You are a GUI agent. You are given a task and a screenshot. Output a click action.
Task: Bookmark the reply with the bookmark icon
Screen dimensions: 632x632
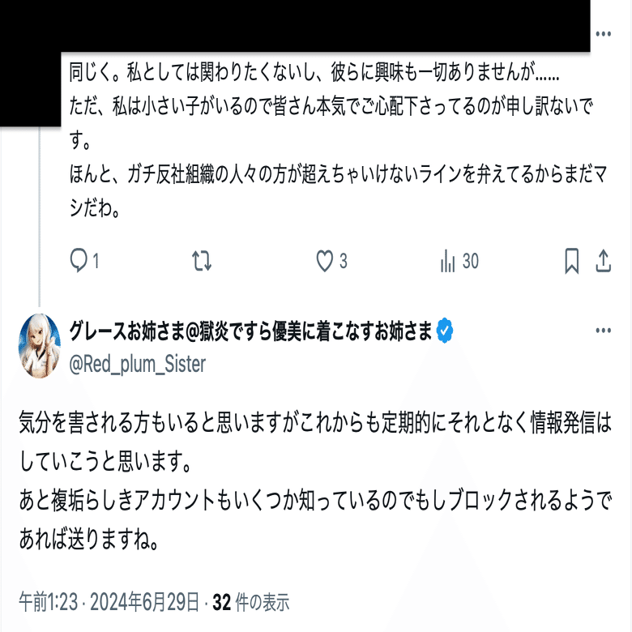[571, 261]
